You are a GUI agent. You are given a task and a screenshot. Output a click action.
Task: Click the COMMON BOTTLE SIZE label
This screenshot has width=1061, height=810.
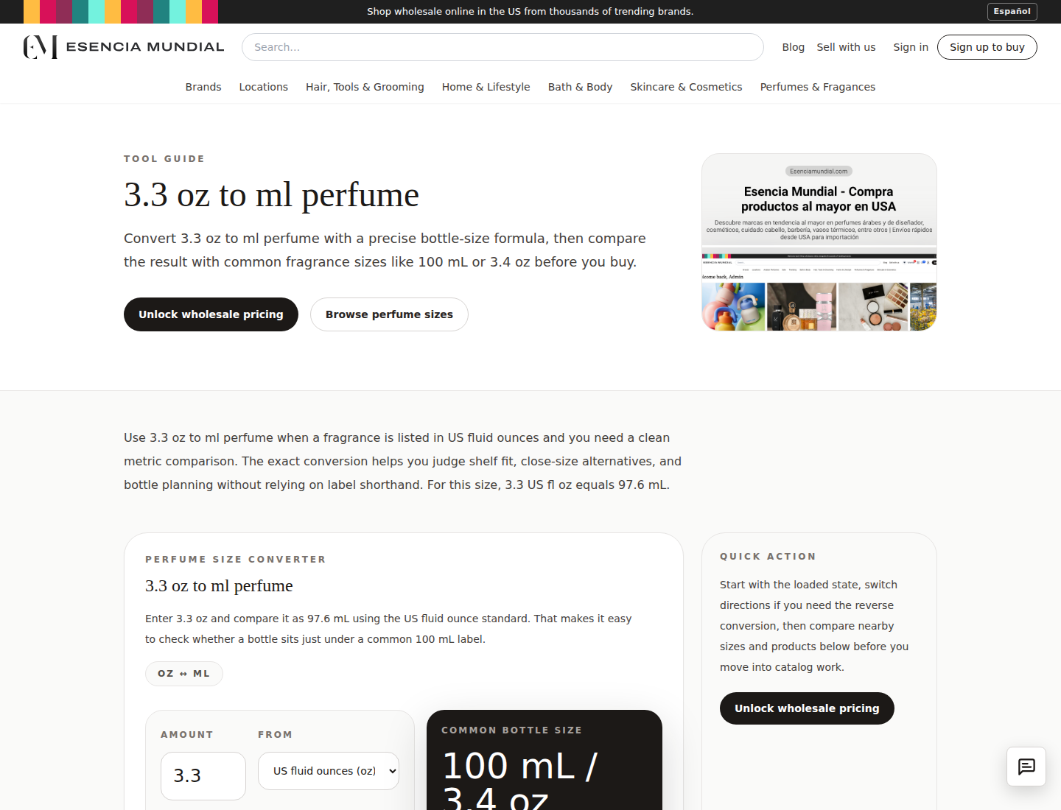tap(511, 730)
